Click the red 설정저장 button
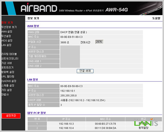The image size is (164, 132). pos(11,116)
